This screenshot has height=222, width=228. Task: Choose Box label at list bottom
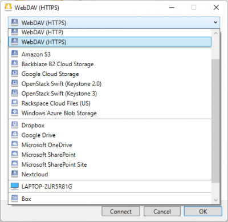[x=26, y=199]
